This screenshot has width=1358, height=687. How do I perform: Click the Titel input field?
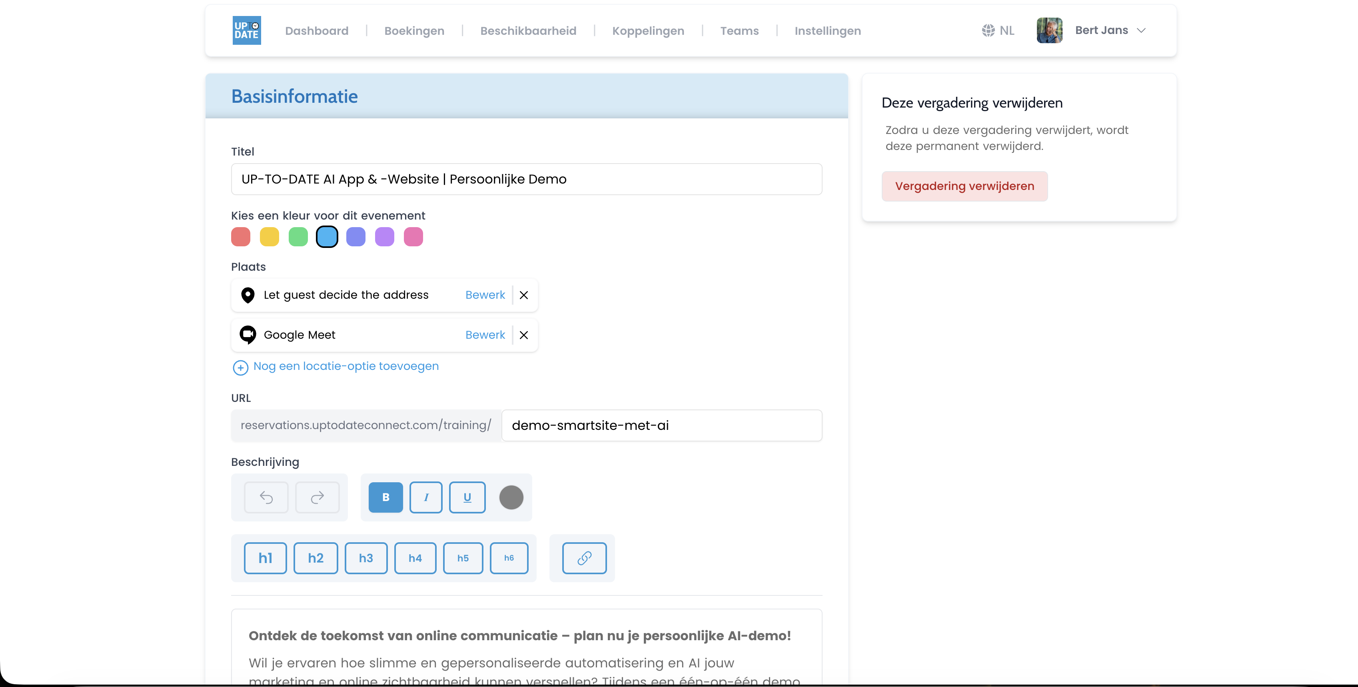[x=526, y=179]
